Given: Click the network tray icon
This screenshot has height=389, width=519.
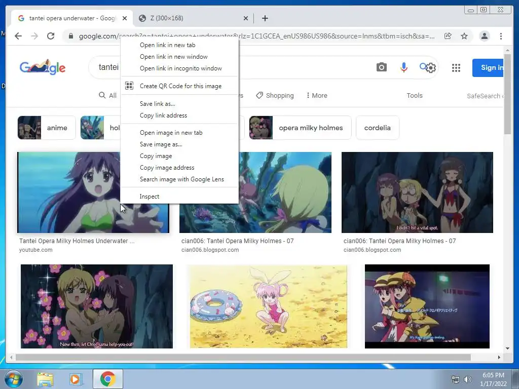Looking at the screenshot, I should [456, 379].
